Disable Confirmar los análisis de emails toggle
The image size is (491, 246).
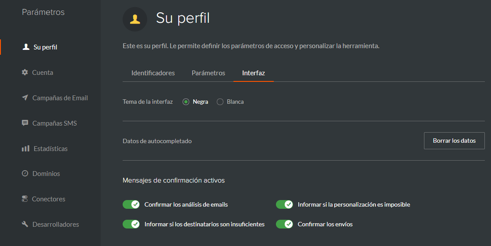click(x=131, y=204)
